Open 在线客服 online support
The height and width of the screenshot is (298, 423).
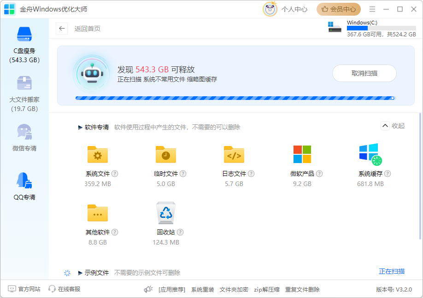click(64, 289)
